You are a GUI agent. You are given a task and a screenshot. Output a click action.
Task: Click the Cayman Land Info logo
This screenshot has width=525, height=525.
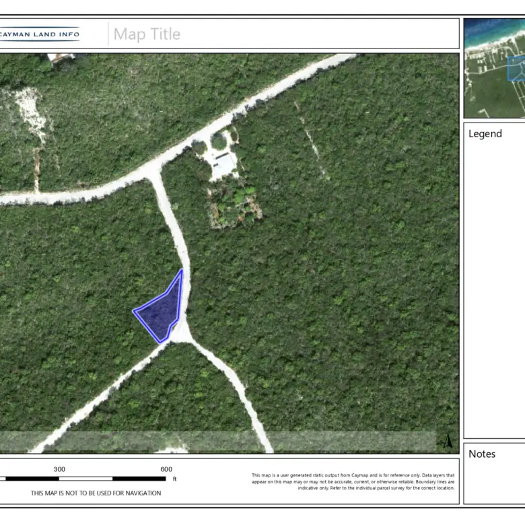click(40, 34)
